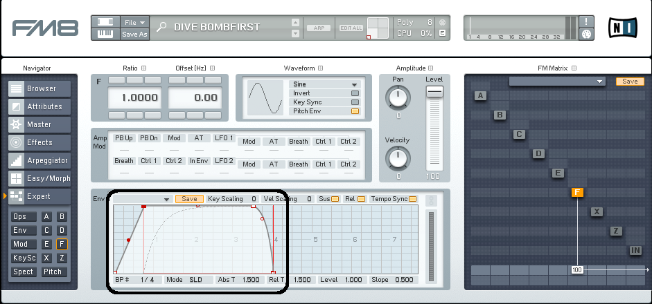Expand the FM Matrix plus icon

[x=574, y=68]
